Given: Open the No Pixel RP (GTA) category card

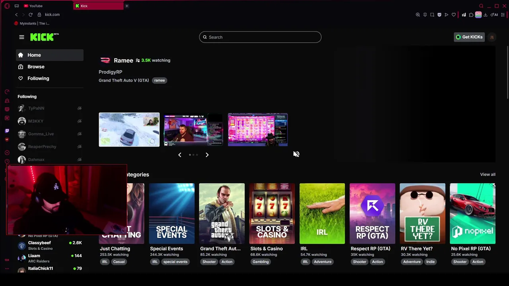Looking at the screenshot, I should 472,213.
